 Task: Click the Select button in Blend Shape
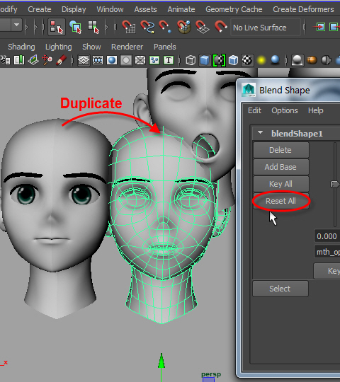pyautogui.click(x=280, y=289)
